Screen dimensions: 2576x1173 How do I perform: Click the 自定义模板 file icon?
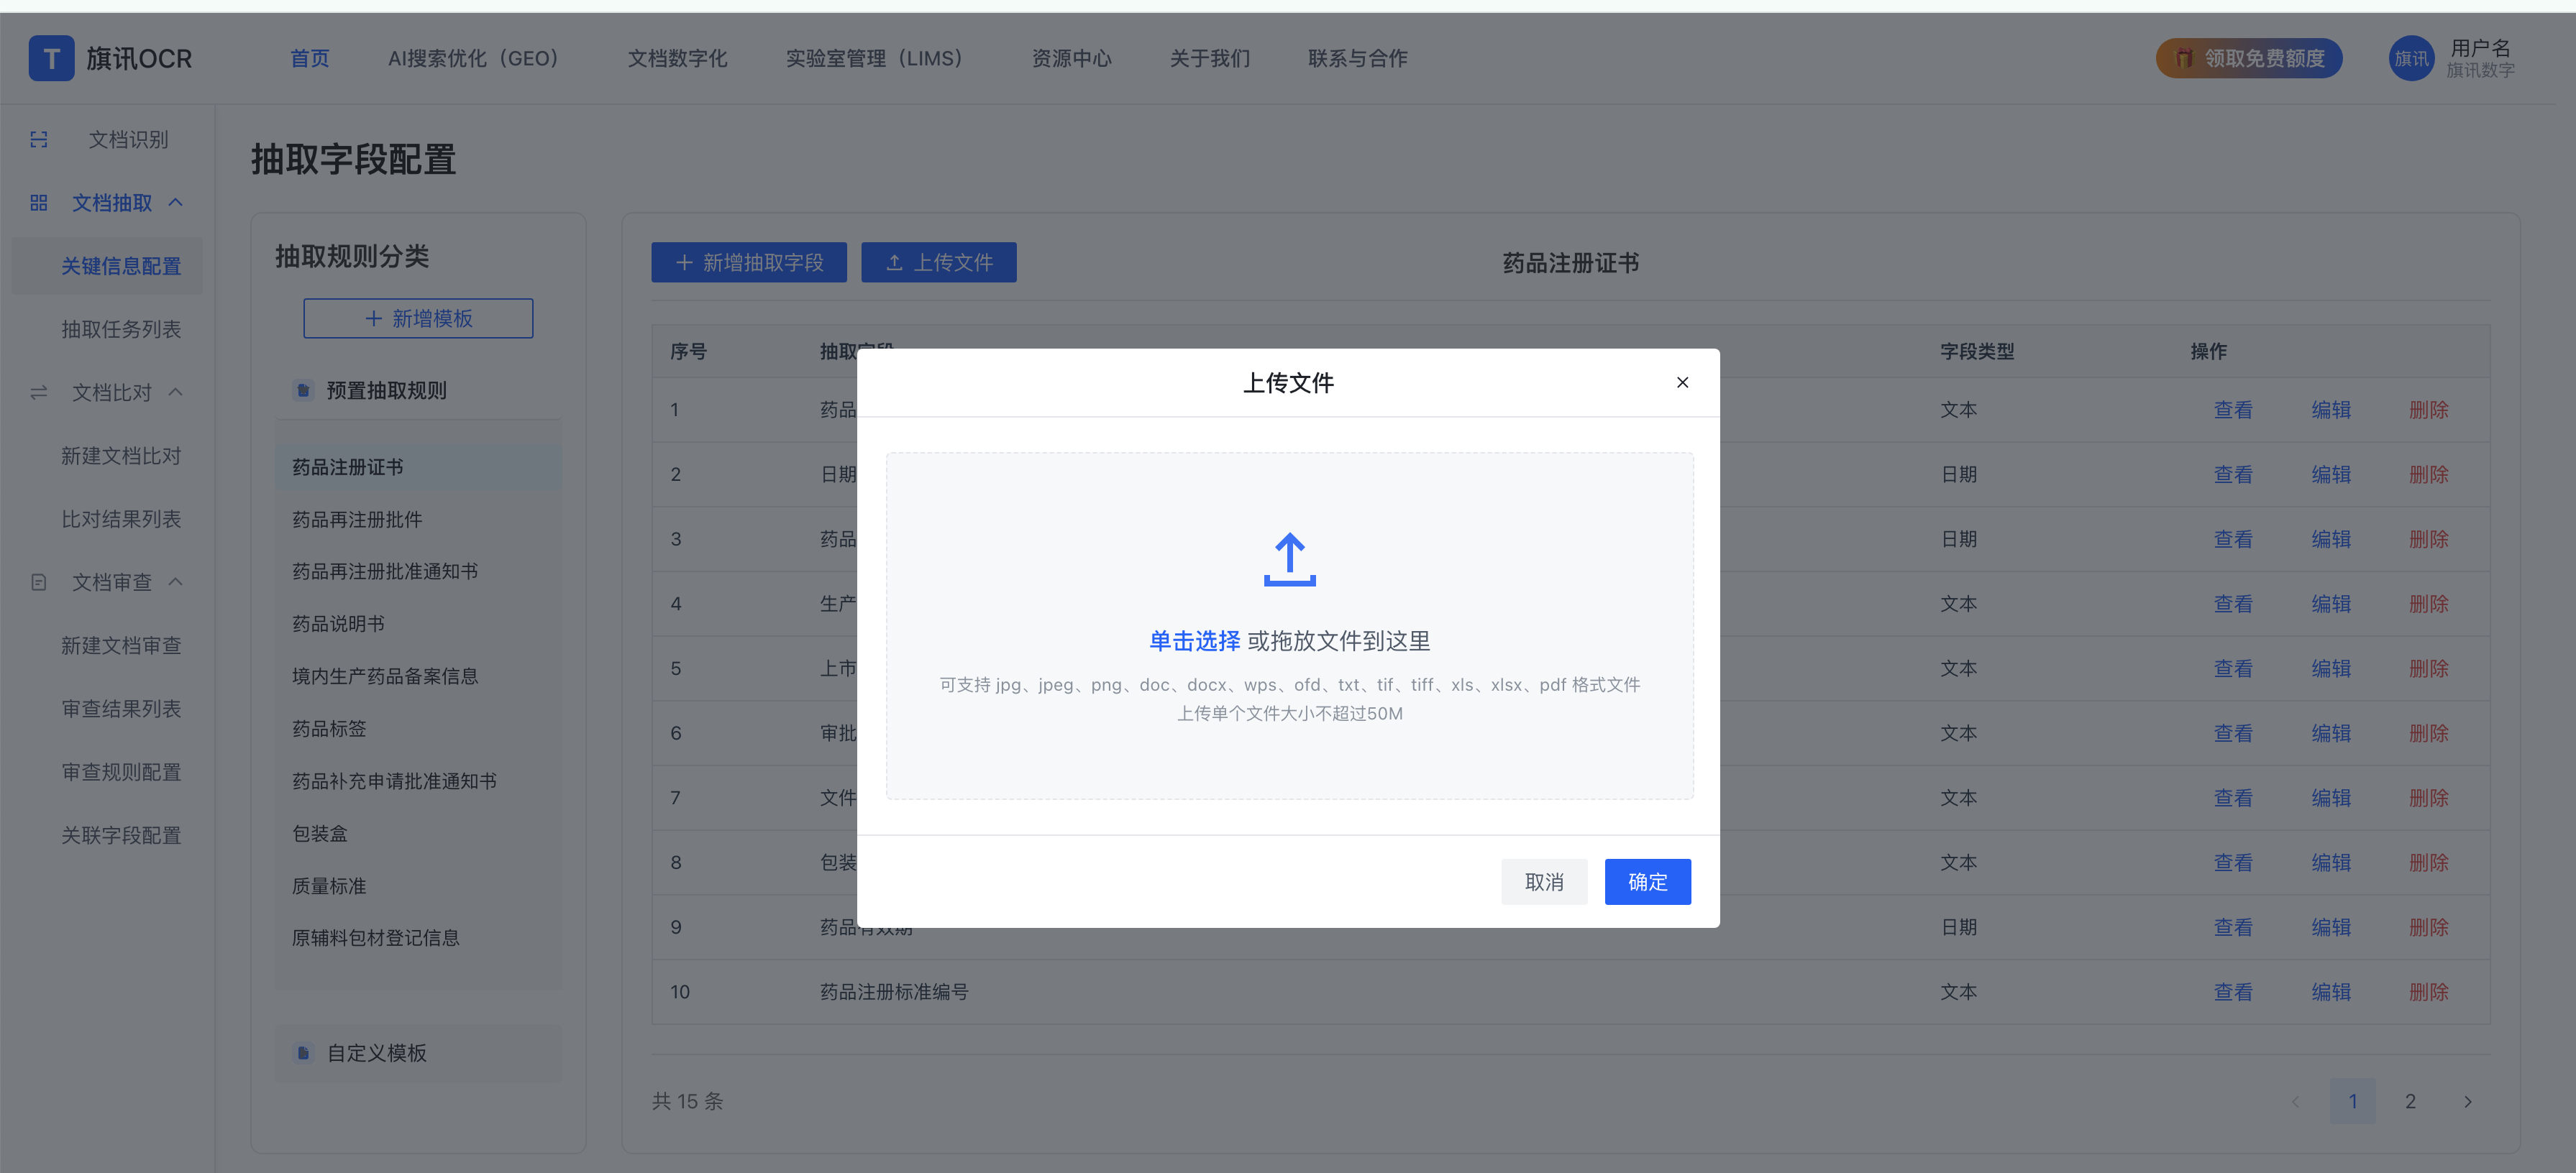pyautogui.click(x=303, y=1053)
